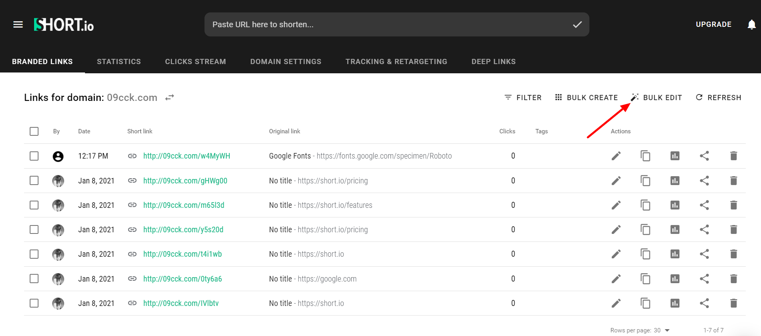
Task: Check the box for the 0ty6a6 link
Action: pyautogui.click(x=34, y=279)
